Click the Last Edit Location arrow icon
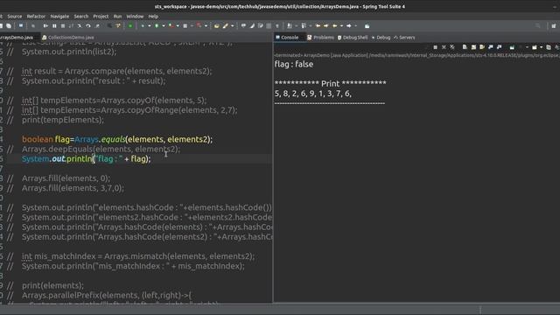The image size is (560, 315). coord(318,25)
